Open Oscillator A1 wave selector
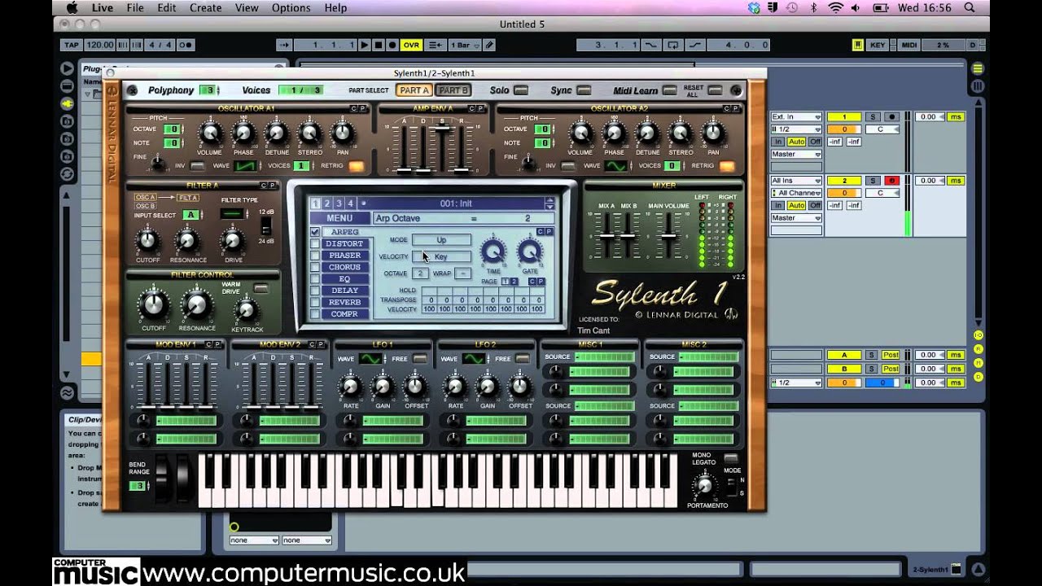Screen dimensions: 1042x586 click(x=245, y=166)
